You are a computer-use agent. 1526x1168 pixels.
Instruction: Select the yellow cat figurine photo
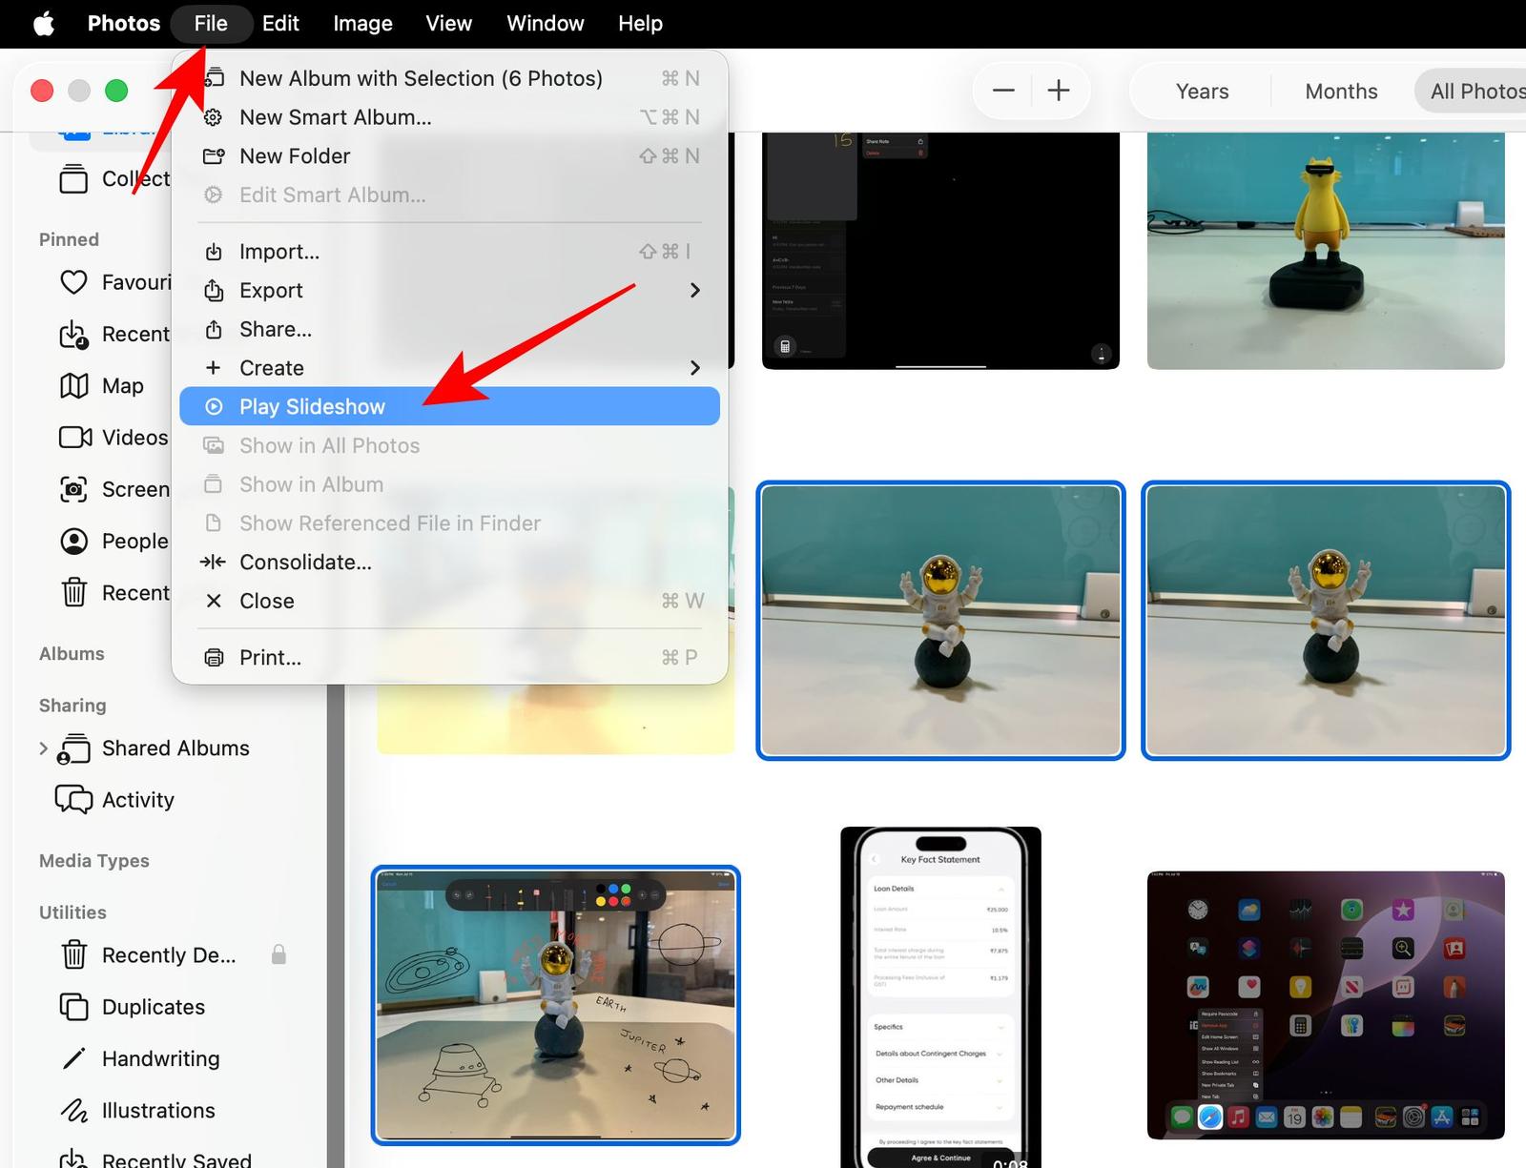pos(1326,250)
